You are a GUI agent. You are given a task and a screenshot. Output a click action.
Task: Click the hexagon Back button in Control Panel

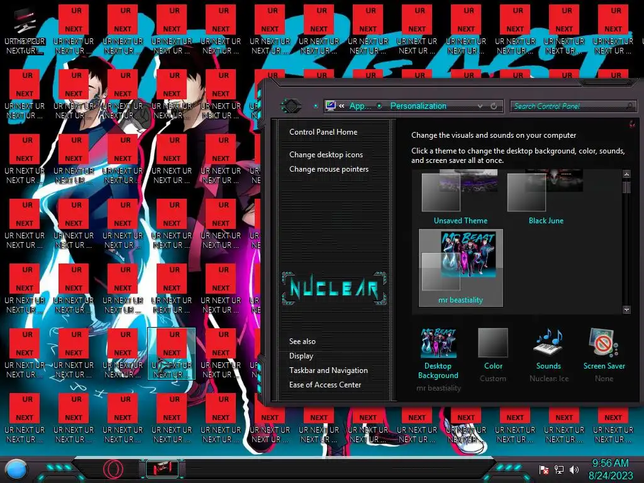(x=291, y=106)
